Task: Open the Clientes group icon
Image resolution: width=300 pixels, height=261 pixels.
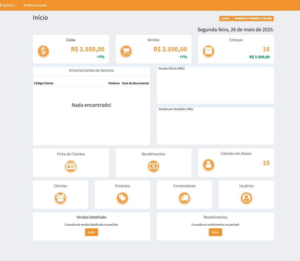Action: pos(60,198)
